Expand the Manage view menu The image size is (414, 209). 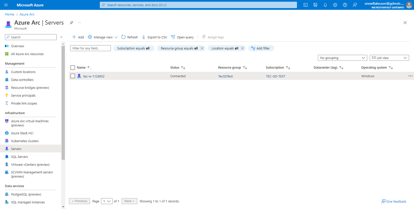(x=103, y=37)
